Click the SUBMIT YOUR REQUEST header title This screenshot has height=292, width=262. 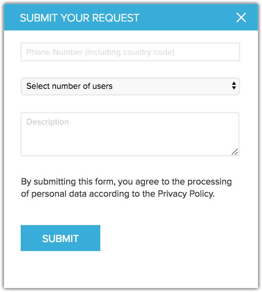80,18
